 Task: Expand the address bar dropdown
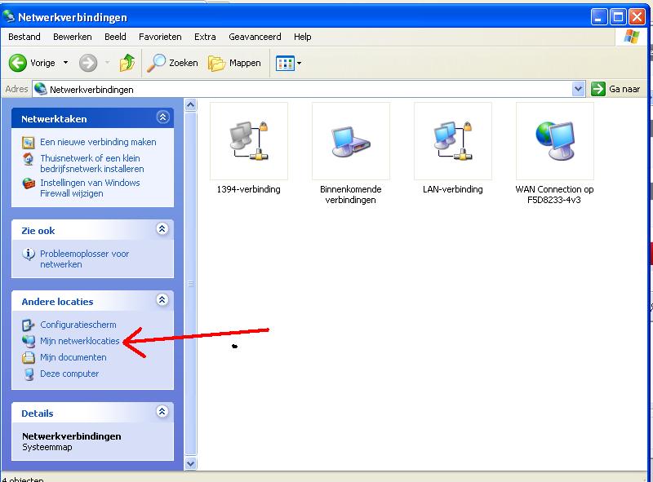coord(578,89)
